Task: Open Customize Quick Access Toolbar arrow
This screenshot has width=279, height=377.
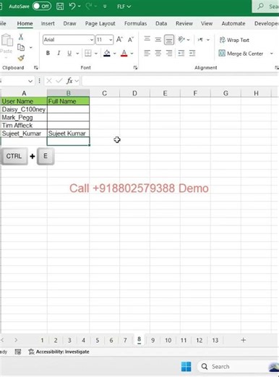Action: [x=105, y=7]
